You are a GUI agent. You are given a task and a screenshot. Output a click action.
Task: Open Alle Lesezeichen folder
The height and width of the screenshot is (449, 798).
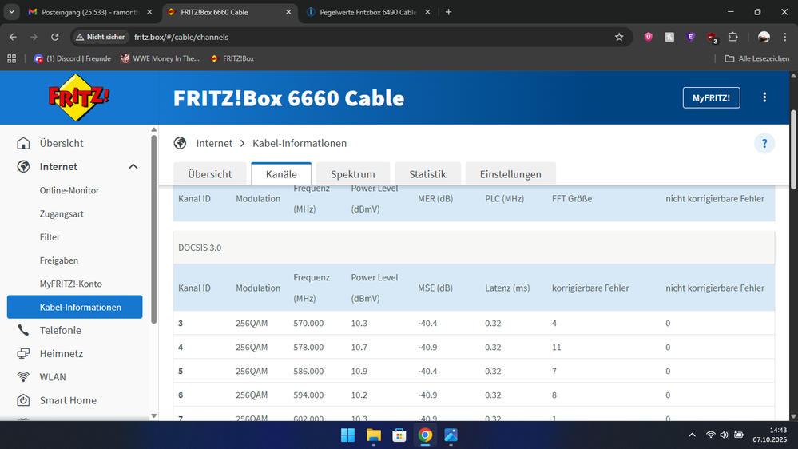tap(757, 58)
